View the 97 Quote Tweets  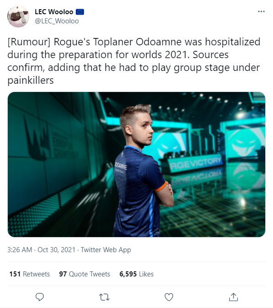(84, 274)
